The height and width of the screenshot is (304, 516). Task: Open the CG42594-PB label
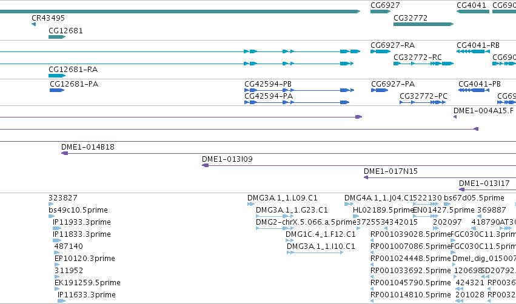pos(268,84)
